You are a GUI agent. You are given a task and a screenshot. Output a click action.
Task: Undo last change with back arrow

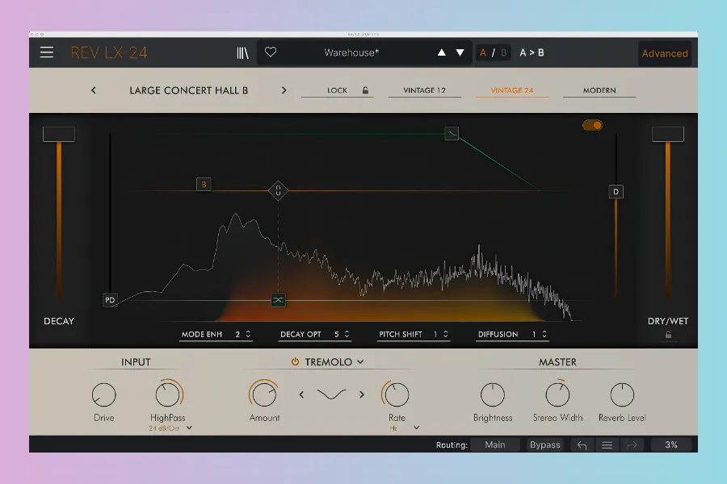582,445
